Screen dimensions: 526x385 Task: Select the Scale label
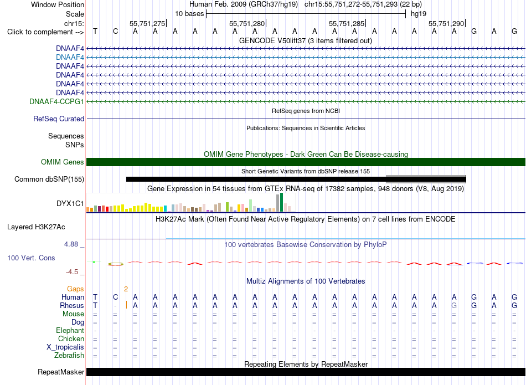coord(75,14)
